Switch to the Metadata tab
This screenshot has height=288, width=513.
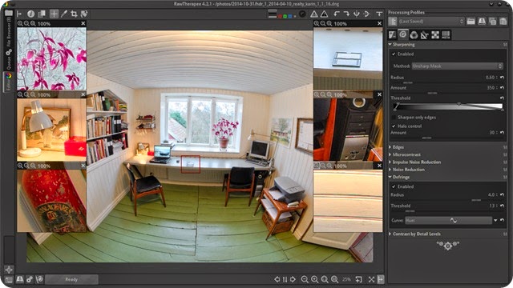pyautogui.click(x=446, y=34)
